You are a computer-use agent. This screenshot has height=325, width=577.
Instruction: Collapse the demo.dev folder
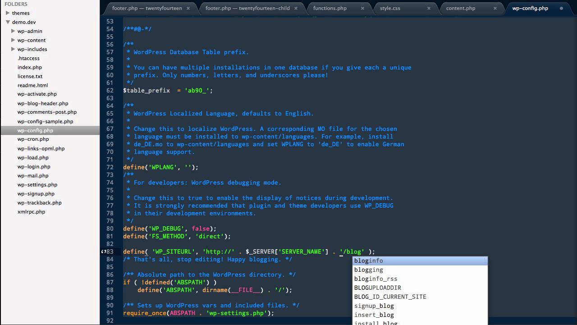click(8, 22)
